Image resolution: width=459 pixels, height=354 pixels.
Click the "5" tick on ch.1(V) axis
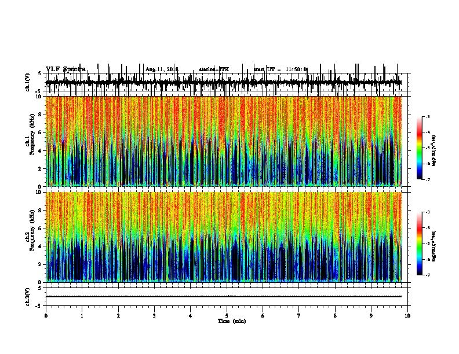[x=39, y=73]
